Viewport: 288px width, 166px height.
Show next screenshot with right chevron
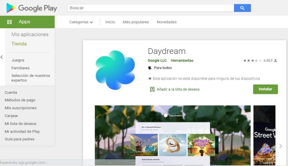coord(280,146)
